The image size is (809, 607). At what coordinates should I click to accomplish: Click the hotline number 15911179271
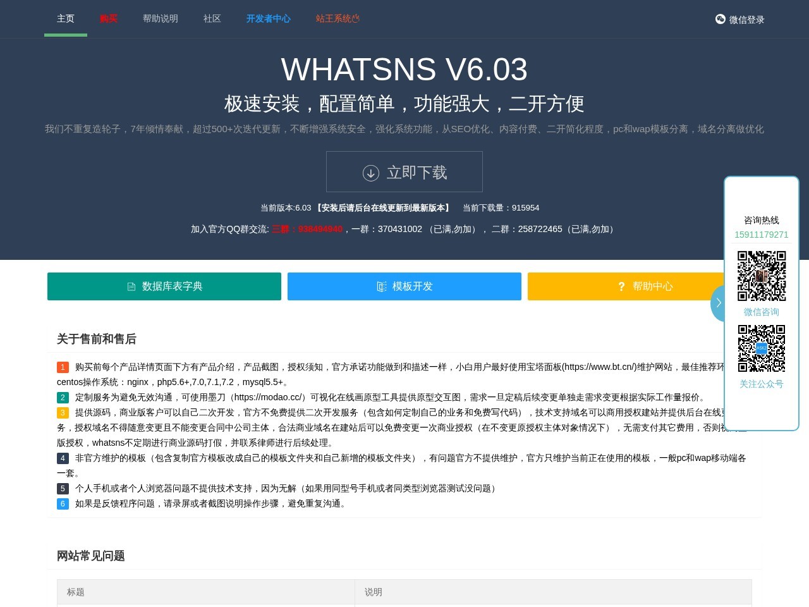pyautogui.click(x=762, y=235)
